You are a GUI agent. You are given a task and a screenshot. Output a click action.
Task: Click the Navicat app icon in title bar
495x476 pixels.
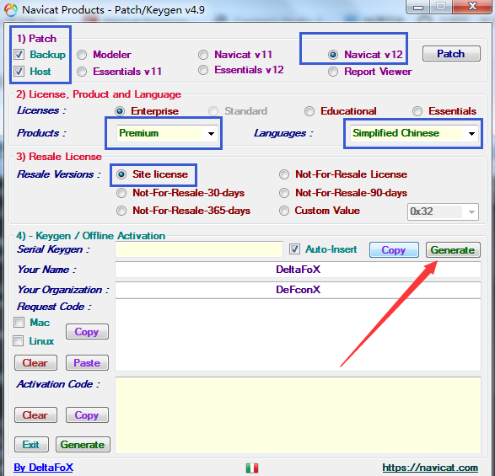tap(11, 9)
